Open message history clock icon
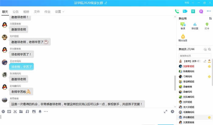 173,112
